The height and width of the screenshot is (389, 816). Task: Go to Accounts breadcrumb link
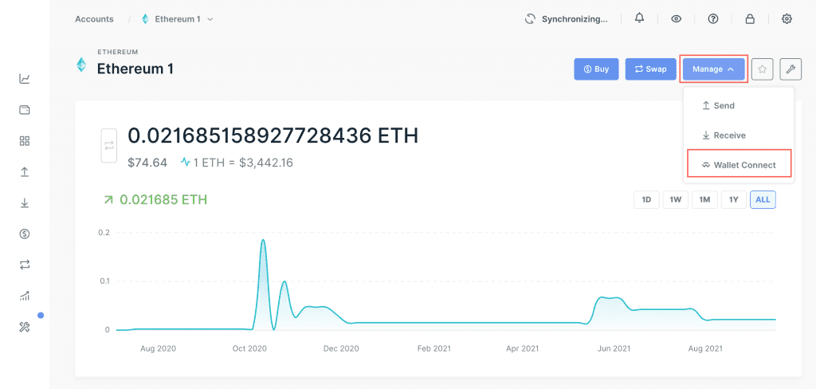point(94,18)
